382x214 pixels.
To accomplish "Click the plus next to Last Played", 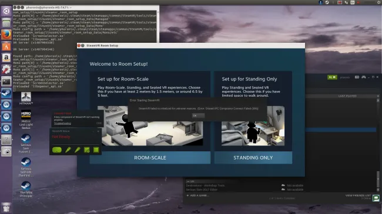I will [378, 96].
